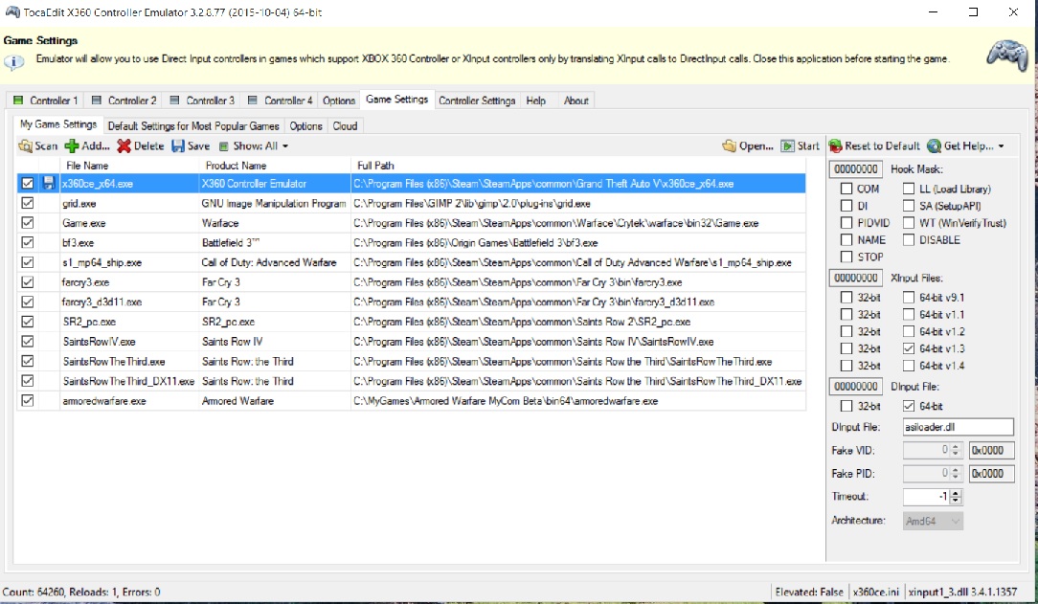Click the File Name column header
The width and height of the screenshot is (1038, 604).
tap(129, 166)
